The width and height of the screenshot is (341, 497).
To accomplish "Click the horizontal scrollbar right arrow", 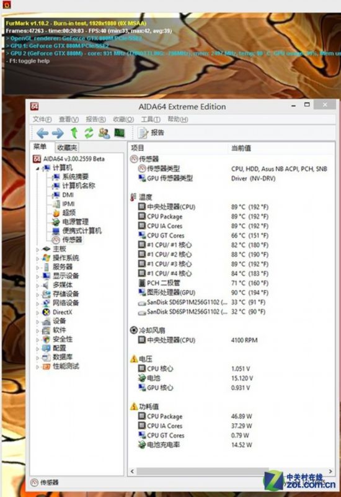I will (330, 472).
